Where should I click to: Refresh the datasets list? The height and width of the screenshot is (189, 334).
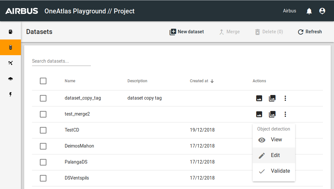(310, 32)
